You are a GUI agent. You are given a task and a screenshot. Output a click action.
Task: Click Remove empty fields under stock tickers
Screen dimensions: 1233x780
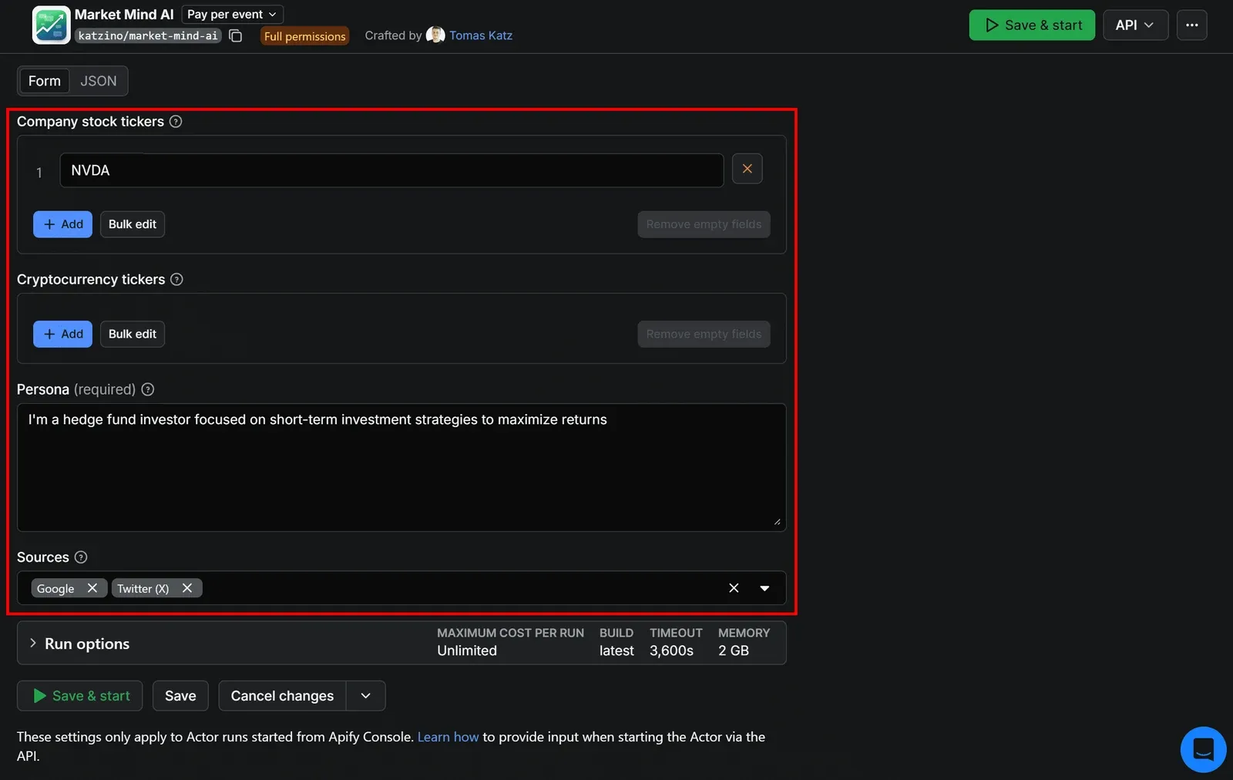point(704,224)
